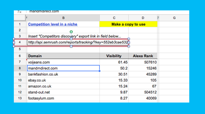Select row 8 header
This screenshot has height=114, width=205.
point(20,68)
